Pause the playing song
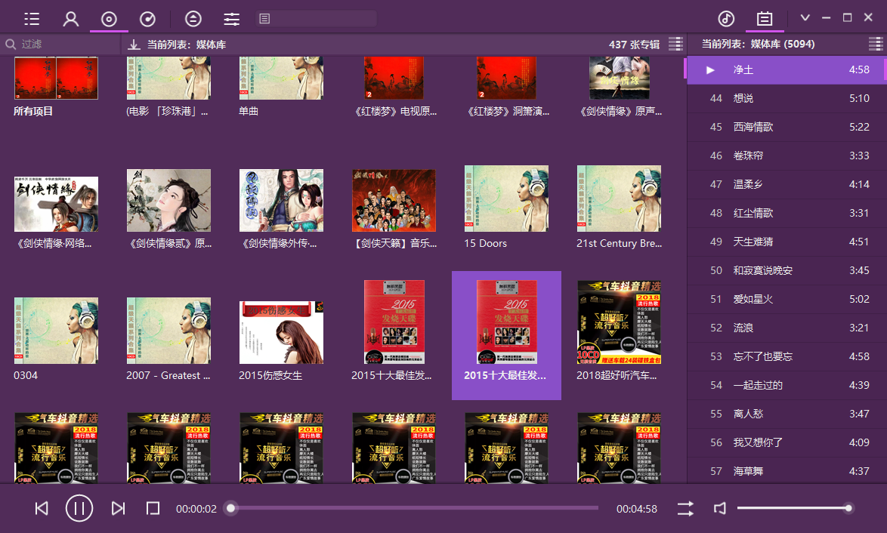This screenshot has width=887, height=533. [x=79, y=508]
